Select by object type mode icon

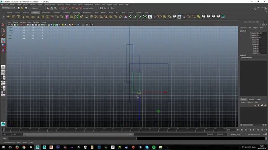52,8
